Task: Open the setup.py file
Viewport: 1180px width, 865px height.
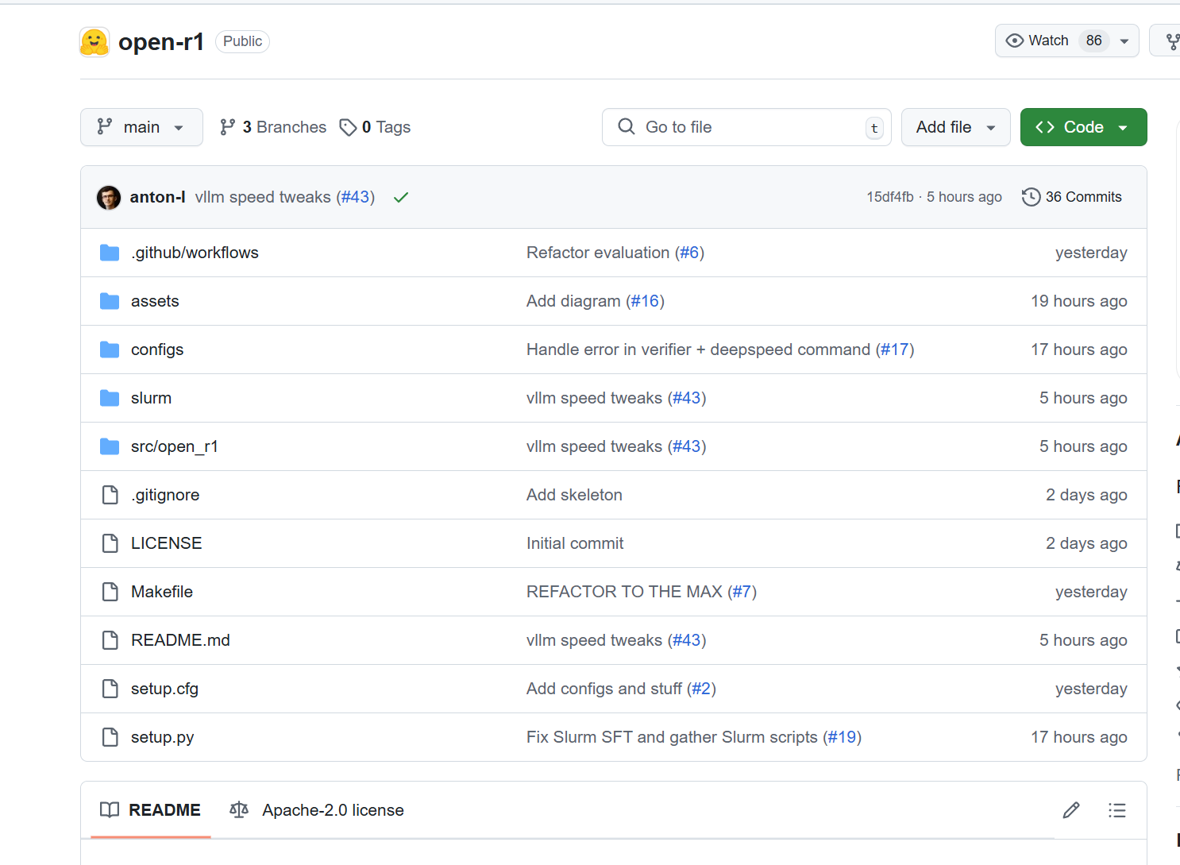Action: point(162,737)
